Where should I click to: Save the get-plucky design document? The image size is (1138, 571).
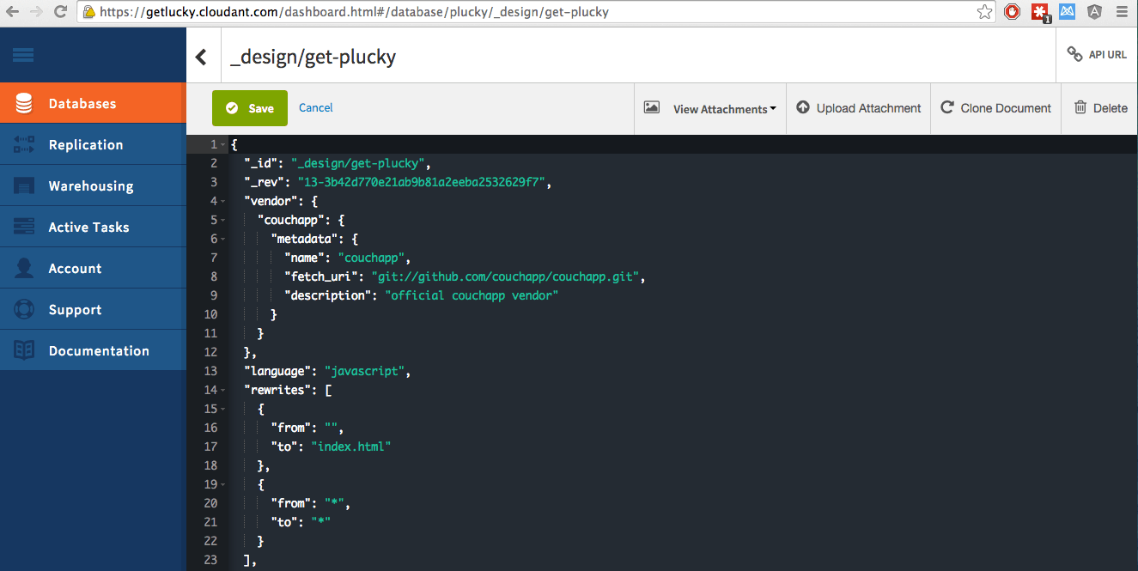tap(249, 108)
